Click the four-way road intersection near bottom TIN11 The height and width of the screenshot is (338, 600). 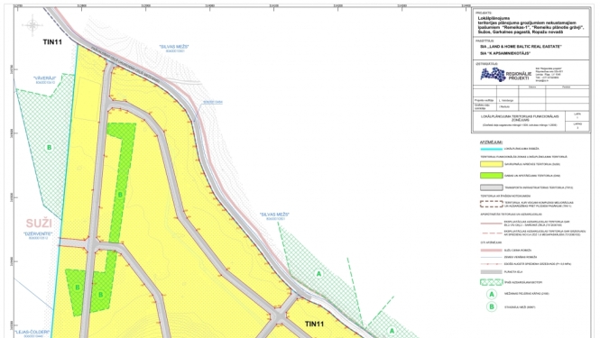[x=280, y=316]
